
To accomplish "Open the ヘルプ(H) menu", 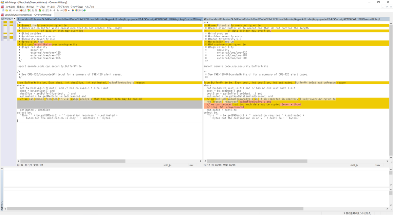I will point(89,7).
